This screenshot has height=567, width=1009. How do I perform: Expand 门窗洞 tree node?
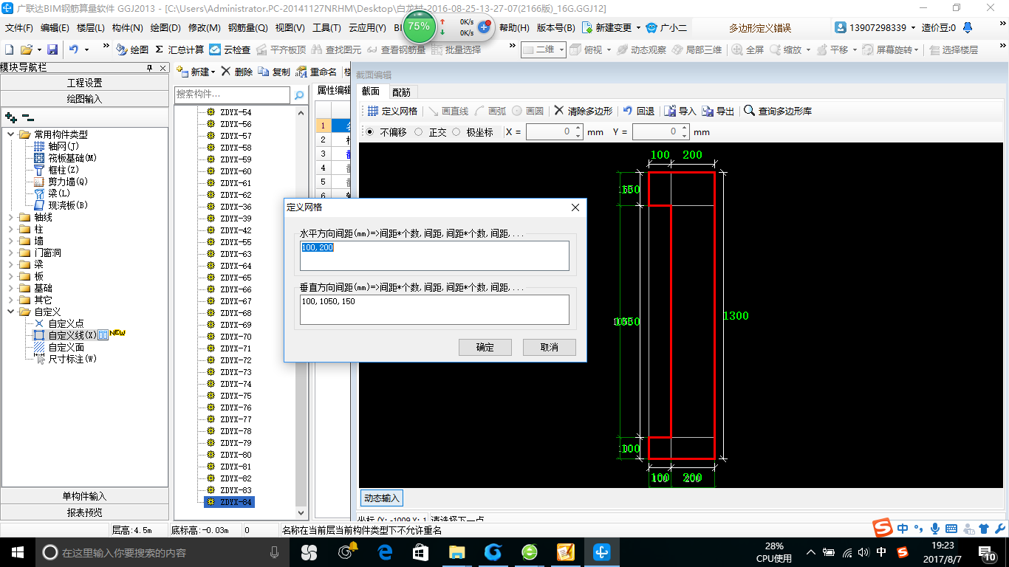11,252
